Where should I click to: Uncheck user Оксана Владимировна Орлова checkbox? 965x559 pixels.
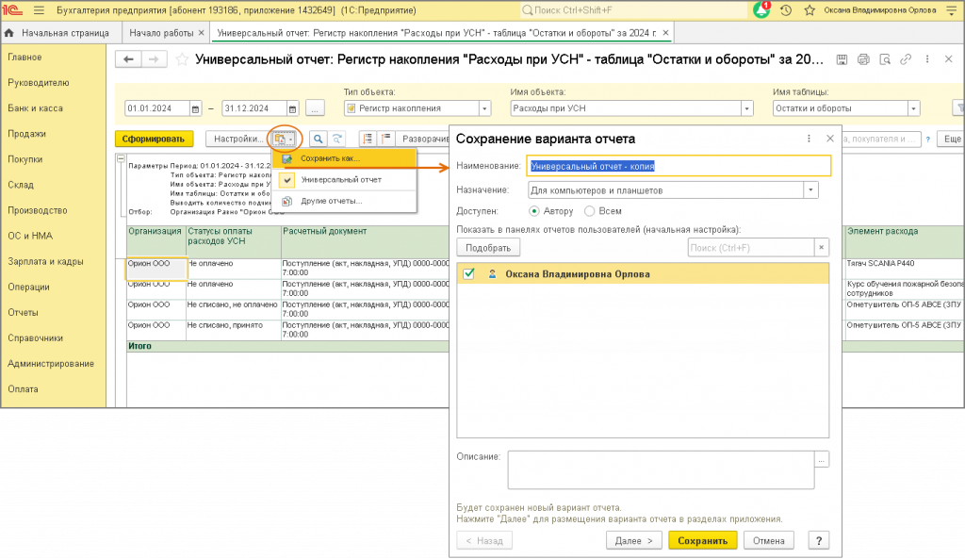click(x=469, y=274)
